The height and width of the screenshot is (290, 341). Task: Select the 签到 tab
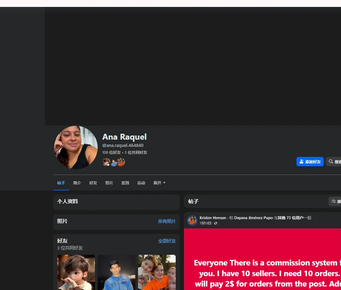tap(125, 183)
